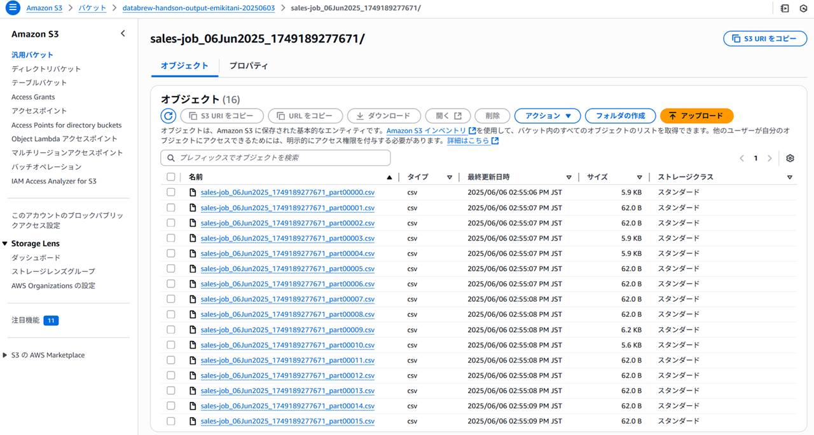Select the checkbox for part00000.csv

click(x=170, y=192)
